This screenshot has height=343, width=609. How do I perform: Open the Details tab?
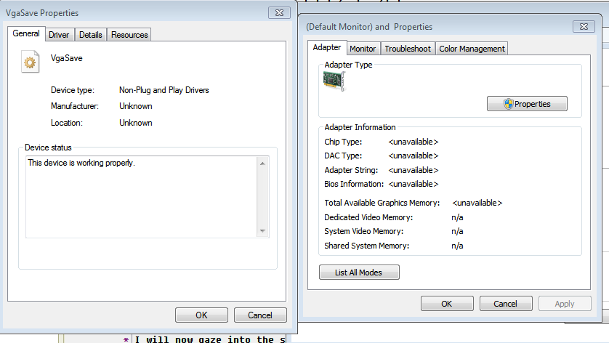[x=91, y=35]
